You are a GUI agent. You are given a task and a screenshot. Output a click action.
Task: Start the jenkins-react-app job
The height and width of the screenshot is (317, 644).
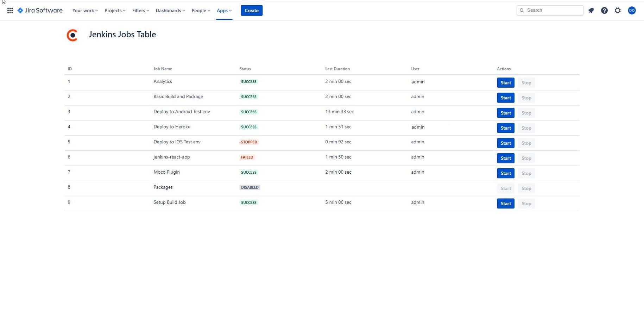point(506,158)
